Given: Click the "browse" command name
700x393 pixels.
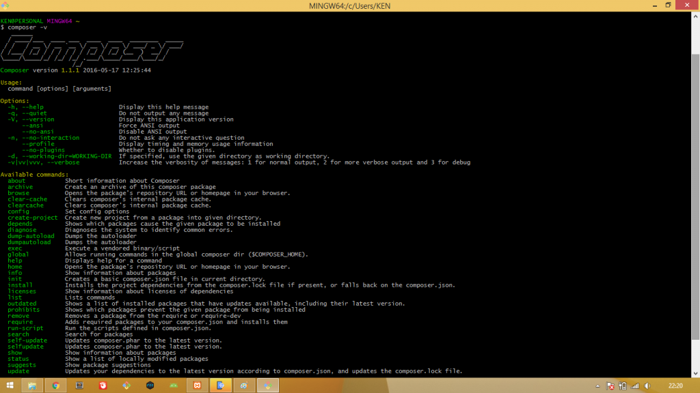Looking at the screenshot, I should (x=18, y=193).
